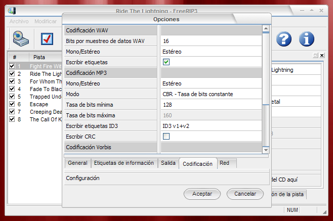Image resolution: width=333 pixels, height=221 pixels.
Task: Change WAV bits per sample value 16
Action: point(211,41)
